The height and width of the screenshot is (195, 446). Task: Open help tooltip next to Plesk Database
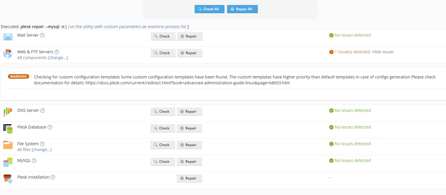click(x=50, y=127)
